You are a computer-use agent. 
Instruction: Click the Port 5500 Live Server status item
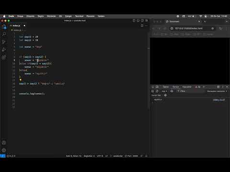tap(131, 156)
